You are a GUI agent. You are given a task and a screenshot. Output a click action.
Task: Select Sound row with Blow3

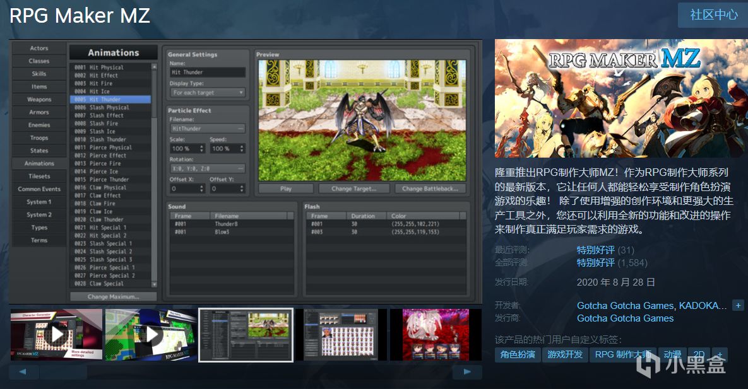coord(232,232)
